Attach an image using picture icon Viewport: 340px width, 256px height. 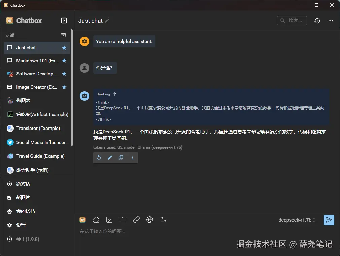(109, 220)
